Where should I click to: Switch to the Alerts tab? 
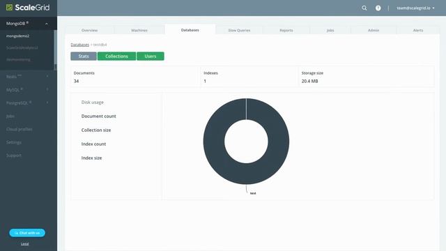(x=418, y=30)
